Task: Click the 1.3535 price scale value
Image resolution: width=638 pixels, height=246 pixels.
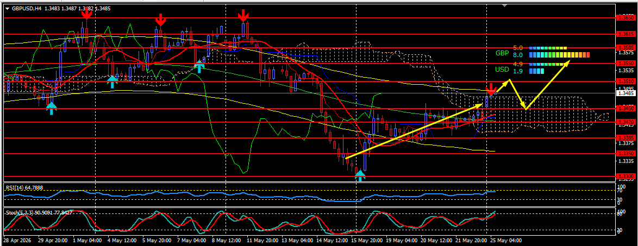Action: (626, 71)
